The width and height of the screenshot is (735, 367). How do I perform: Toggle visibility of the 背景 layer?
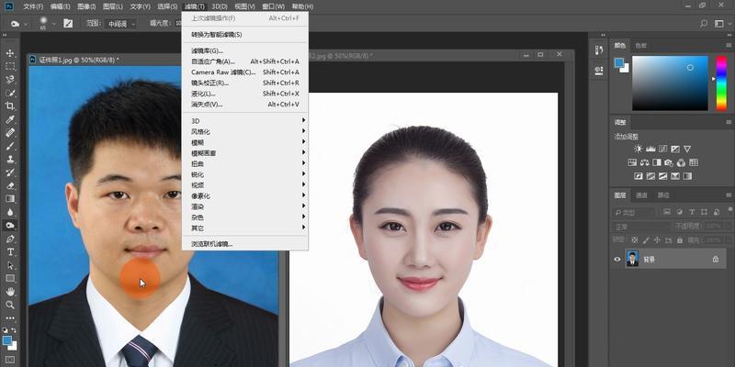click(617, 259)
